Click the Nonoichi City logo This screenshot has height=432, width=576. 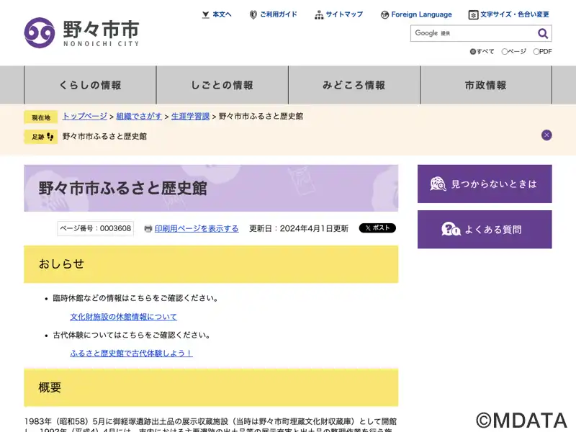[x=81, y=32]
